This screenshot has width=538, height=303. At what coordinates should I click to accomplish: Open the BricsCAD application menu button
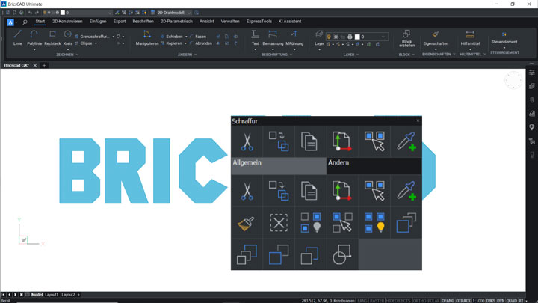(x=10, y=22)
